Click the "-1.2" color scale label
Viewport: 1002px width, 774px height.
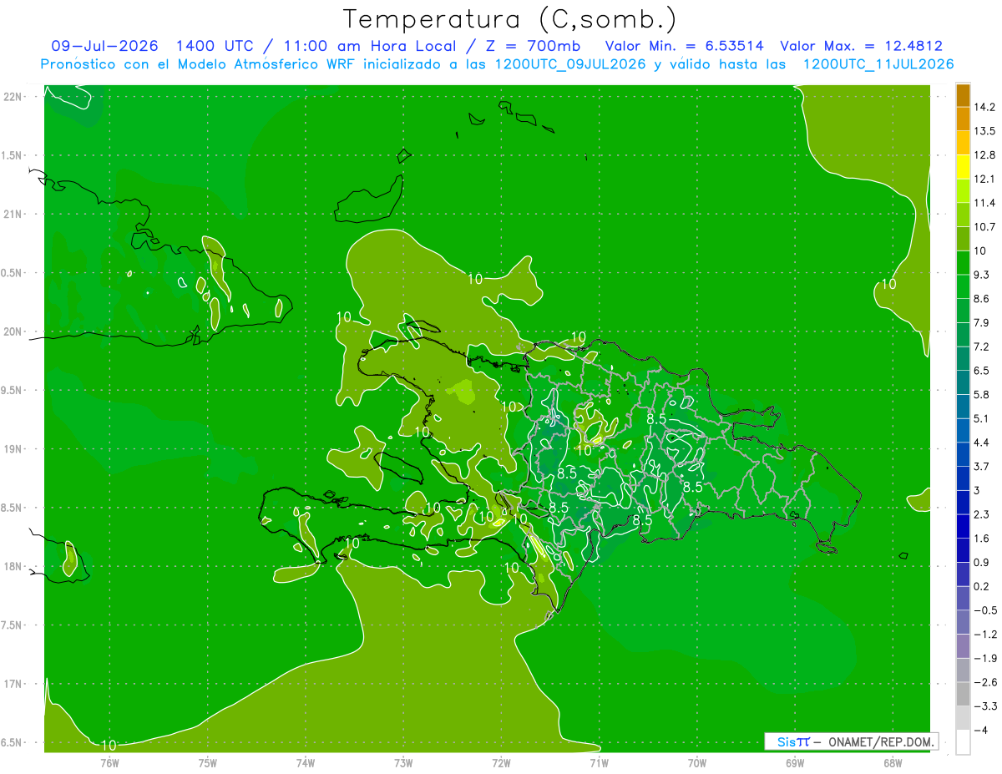984,635
